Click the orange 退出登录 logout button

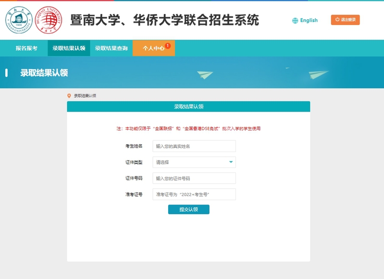click(345, 20)
